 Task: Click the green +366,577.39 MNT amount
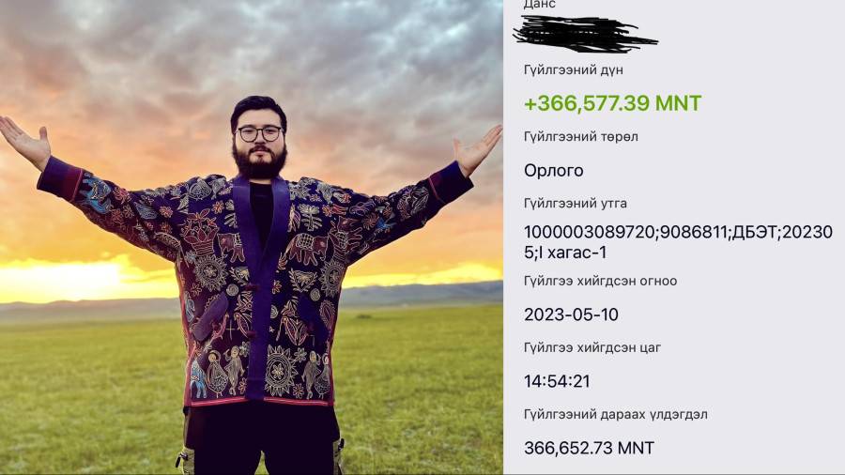(x=612, y=103)
